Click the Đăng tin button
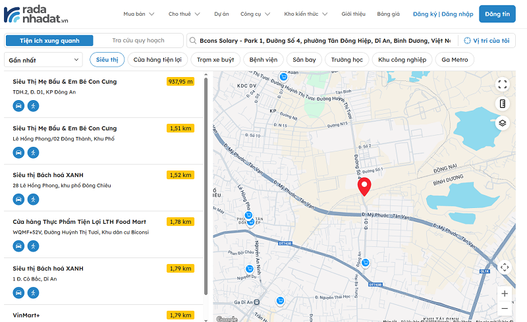The height and width of the screenshot is (322, 527). tap(497, 14)
